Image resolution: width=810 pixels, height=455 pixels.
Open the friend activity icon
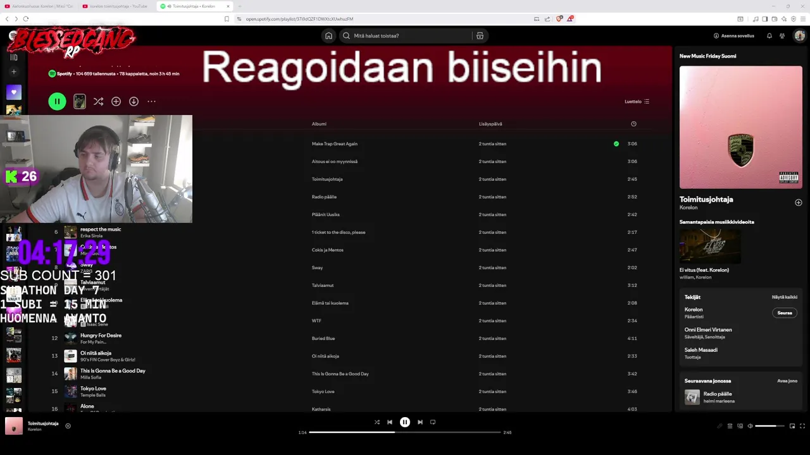click(782, 36)
